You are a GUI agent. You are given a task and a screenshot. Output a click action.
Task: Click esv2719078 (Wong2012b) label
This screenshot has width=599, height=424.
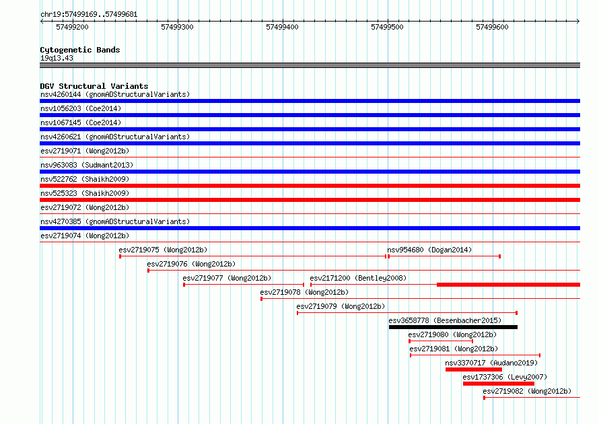coord(304,292)
